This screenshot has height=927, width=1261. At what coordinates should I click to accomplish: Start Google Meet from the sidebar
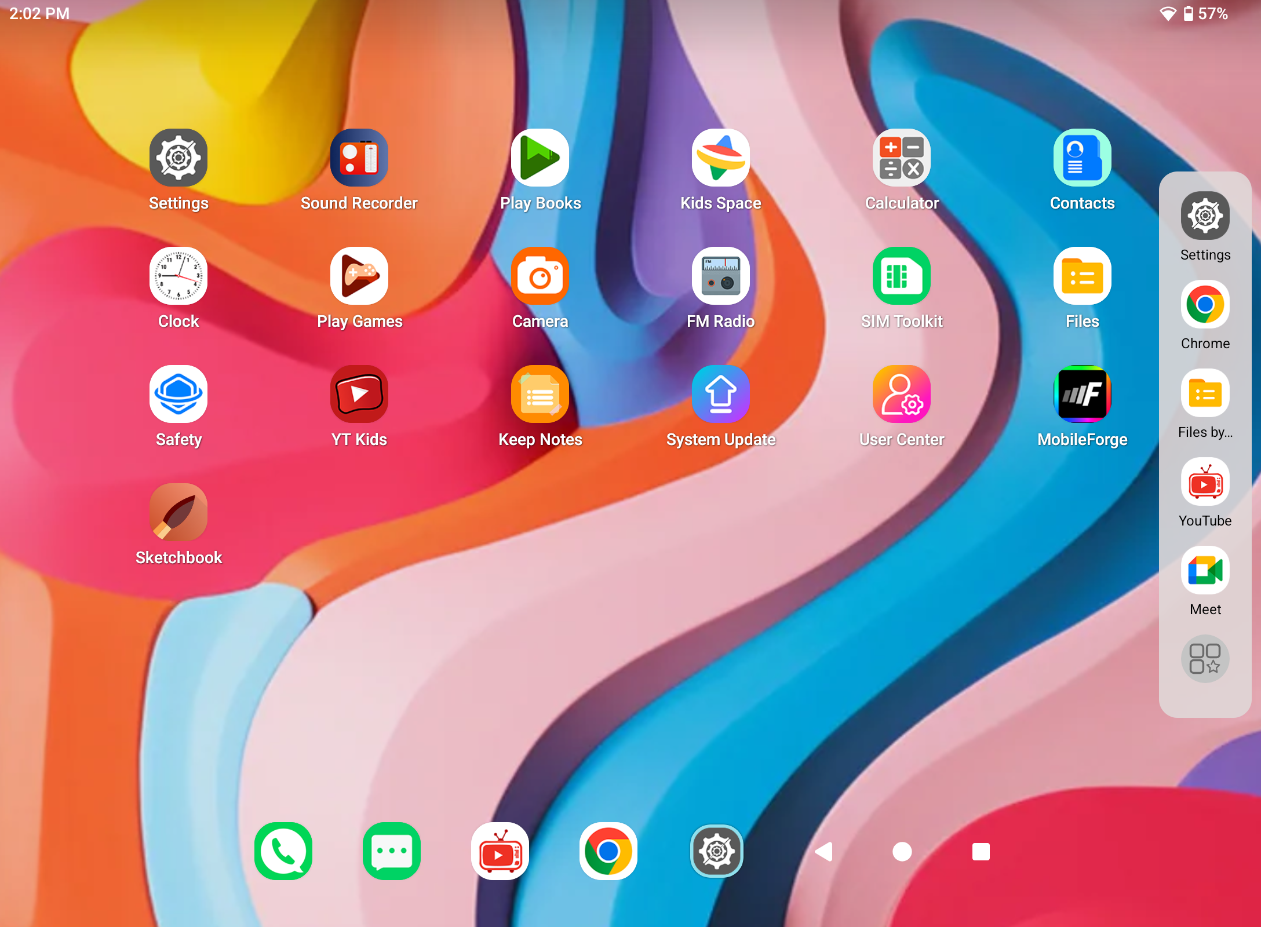click(x=1205, y=571)
